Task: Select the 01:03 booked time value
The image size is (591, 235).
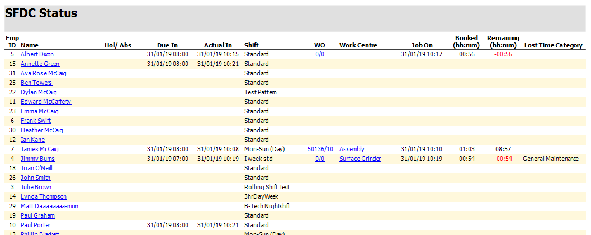Action: [x=467, y=149]
